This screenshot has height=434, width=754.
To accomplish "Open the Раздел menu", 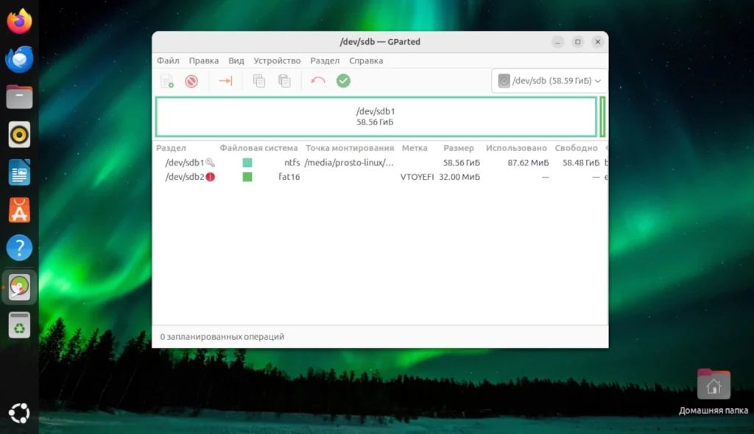I will (x=325, y=60).
